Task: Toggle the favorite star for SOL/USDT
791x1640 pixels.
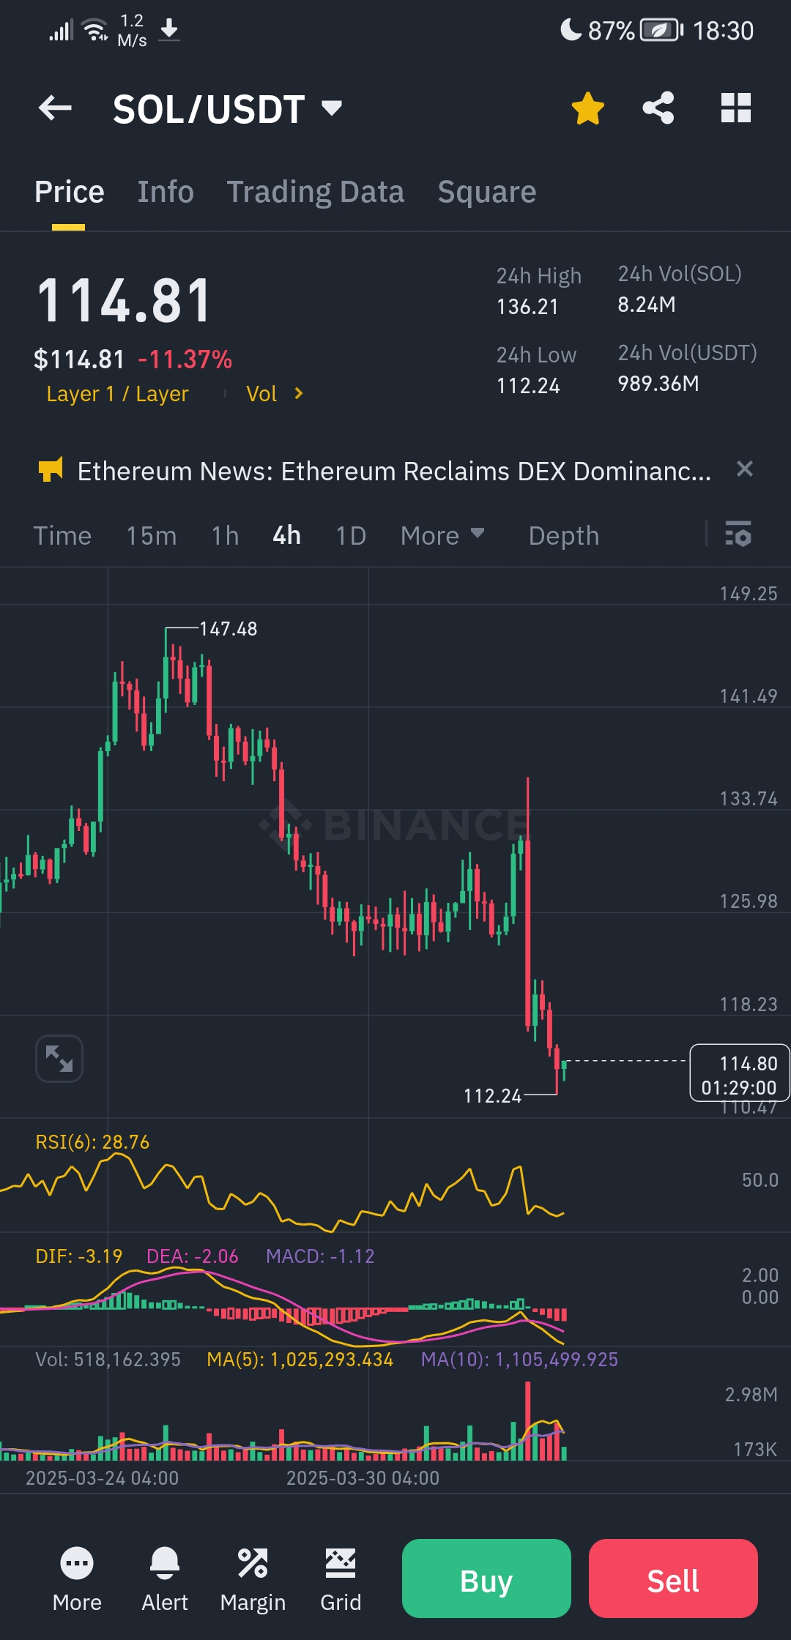Action: pos(587,108)
